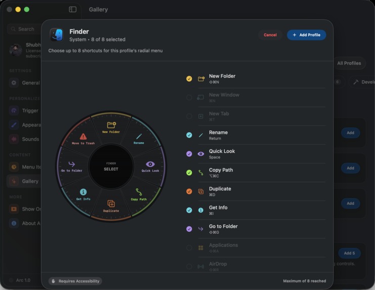Viewport: 375px width, 290px height.
Task: Click the 'System • 8 of 8 selected' text
Action: click(97, 39)
